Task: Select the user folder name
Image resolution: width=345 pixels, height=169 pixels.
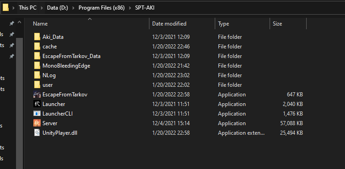Action: [x=48, y=85]
